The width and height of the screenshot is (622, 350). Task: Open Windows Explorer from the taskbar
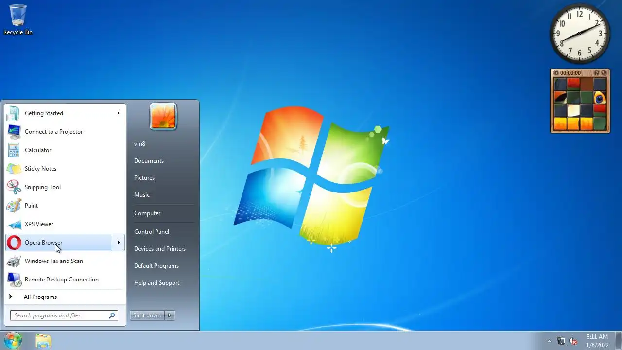[x=43, y=341]
